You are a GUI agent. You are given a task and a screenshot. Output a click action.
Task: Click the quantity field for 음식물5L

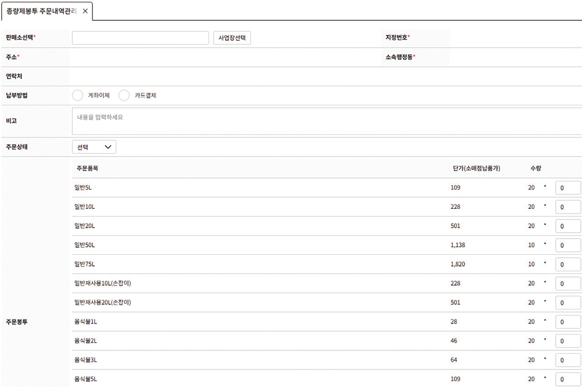[x=567, y=379]
